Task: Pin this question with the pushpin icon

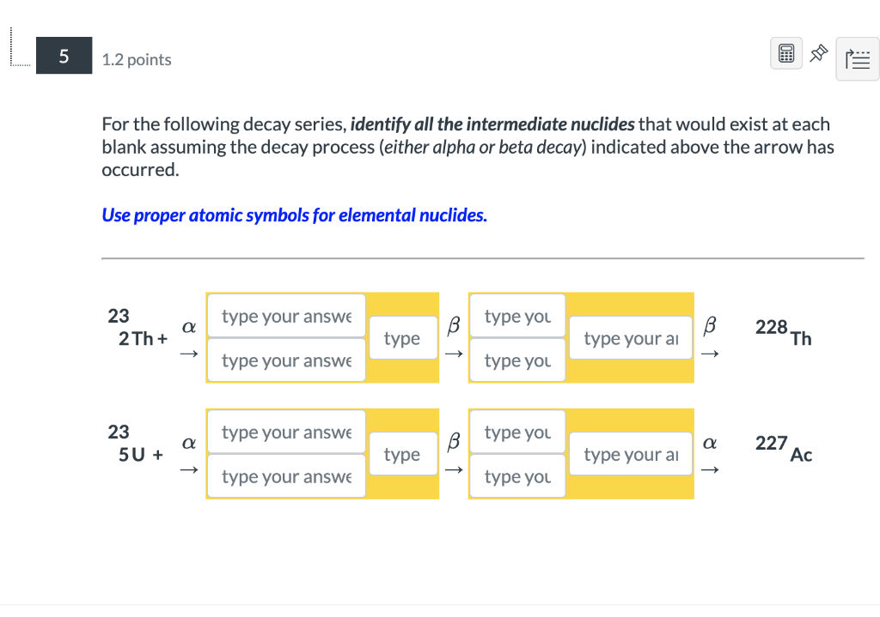Action: tap(819, 54)
